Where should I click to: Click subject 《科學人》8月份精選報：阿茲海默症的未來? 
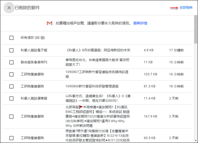click(98, 50)
